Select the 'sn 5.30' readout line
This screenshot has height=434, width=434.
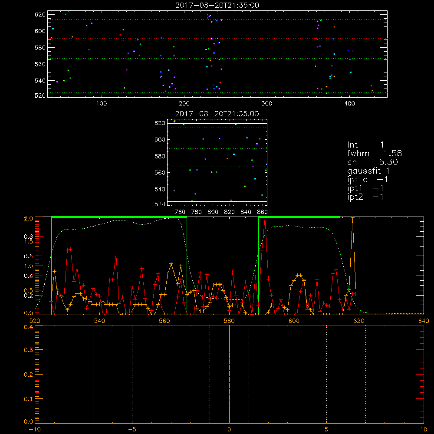[x=372, y=162]
